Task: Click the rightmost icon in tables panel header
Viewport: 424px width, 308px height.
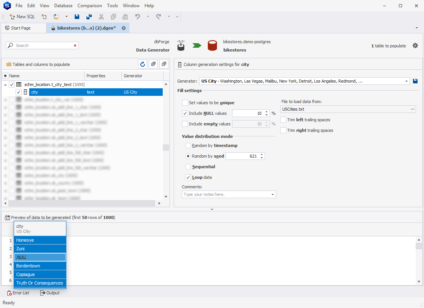Action: point(164,64)
